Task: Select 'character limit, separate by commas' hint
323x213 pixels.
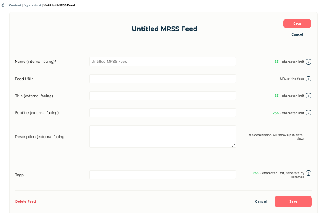Action: tap(278, 175)
